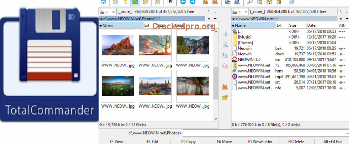Click the View icon in the middle vertical bar
The height and width of the screenshot is (144, 349).
point(225,34)
